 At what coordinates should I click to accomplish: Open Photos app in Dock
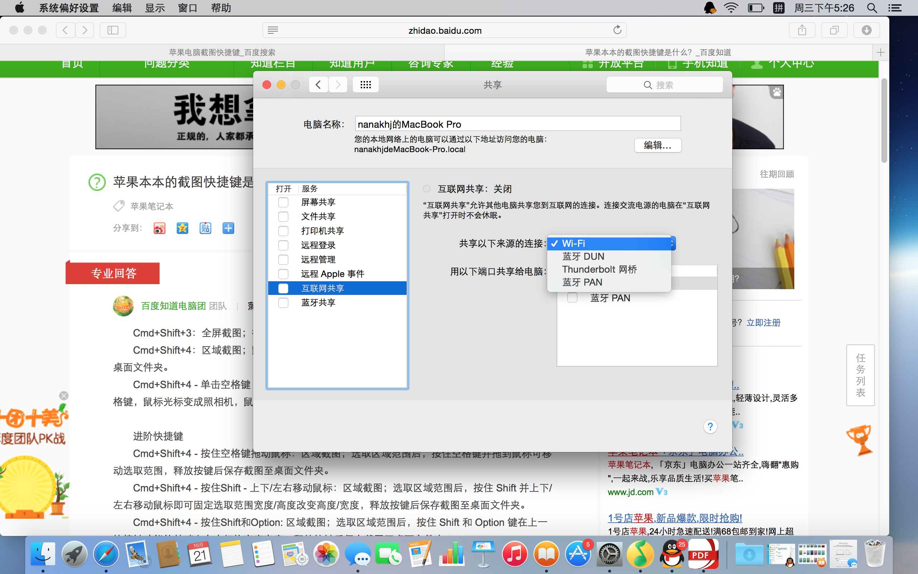[326, 554]
